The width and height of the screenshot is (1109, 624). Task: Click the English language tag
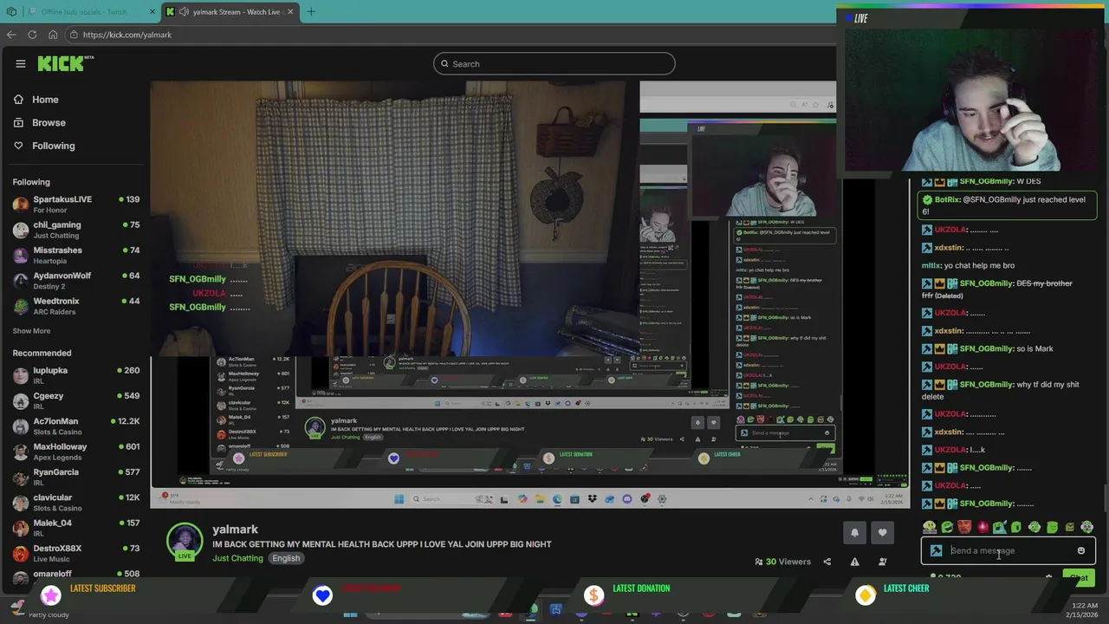click(x=286, y=558)
